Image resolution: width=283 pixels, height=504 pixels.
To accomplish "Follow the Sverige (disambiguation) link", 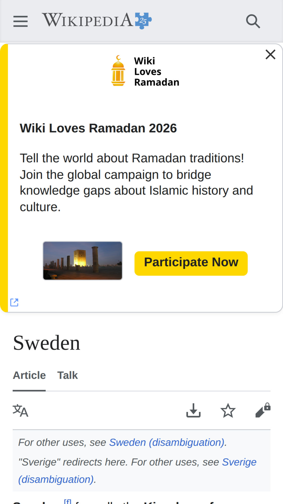I will (x=239, y=462).
